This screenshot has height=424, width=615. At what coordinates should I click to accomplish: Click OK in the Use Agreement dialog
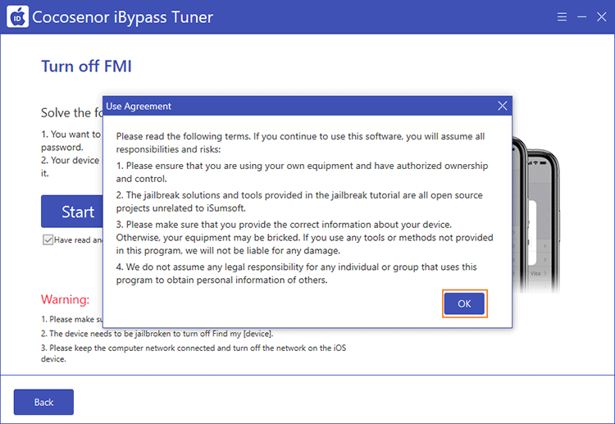coord(464,303)
